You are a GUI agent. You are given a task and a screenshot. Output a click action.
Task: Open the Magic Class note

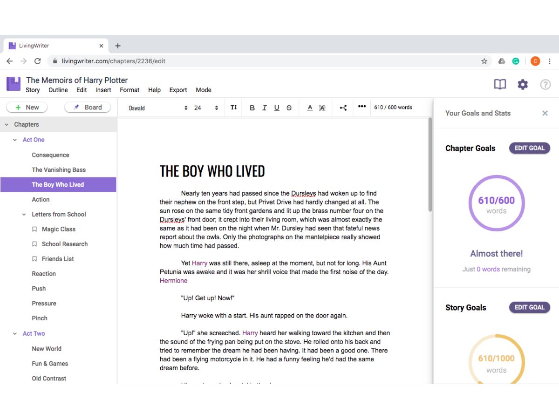click(x=58, y=230)
